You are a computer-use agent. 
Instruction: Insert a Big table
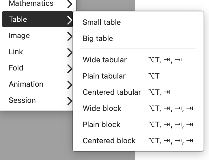point(98,38)
